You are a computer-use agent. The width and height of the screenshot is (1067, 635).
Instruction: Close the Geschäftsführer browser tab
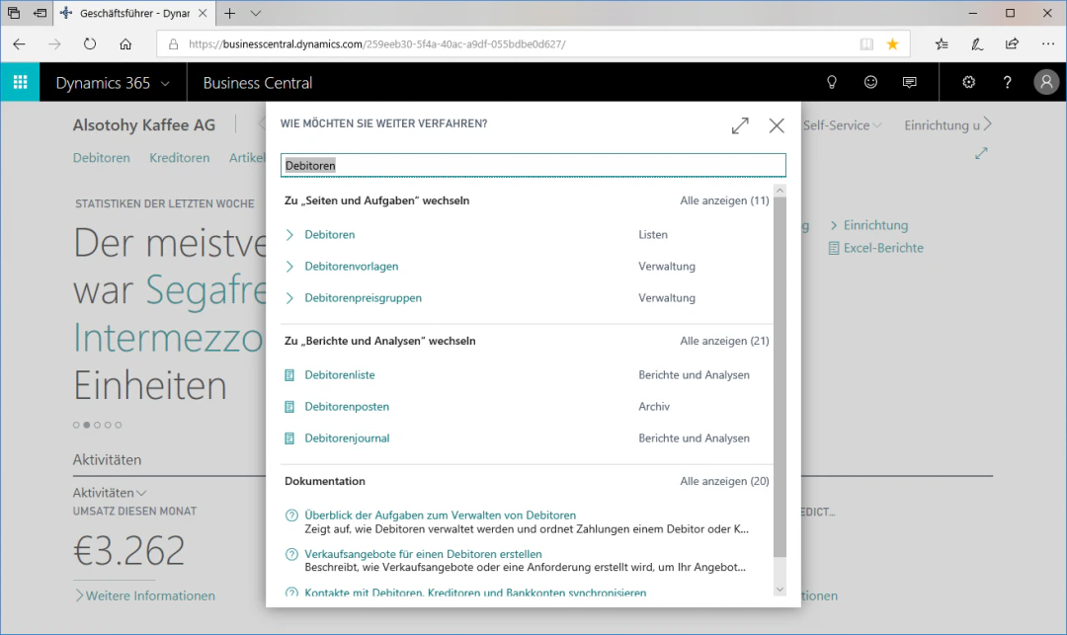pos(203,13)
